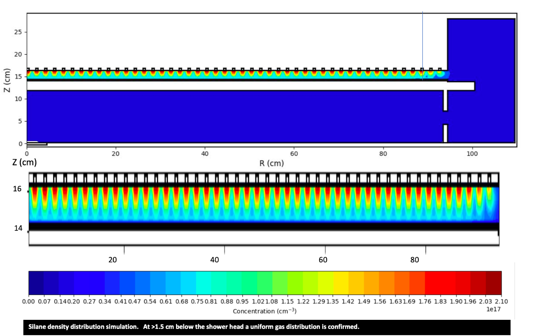Click the "Concentration (cm⁻³)" colorbar label
550x336 pixels.
[x=264, y=311]
